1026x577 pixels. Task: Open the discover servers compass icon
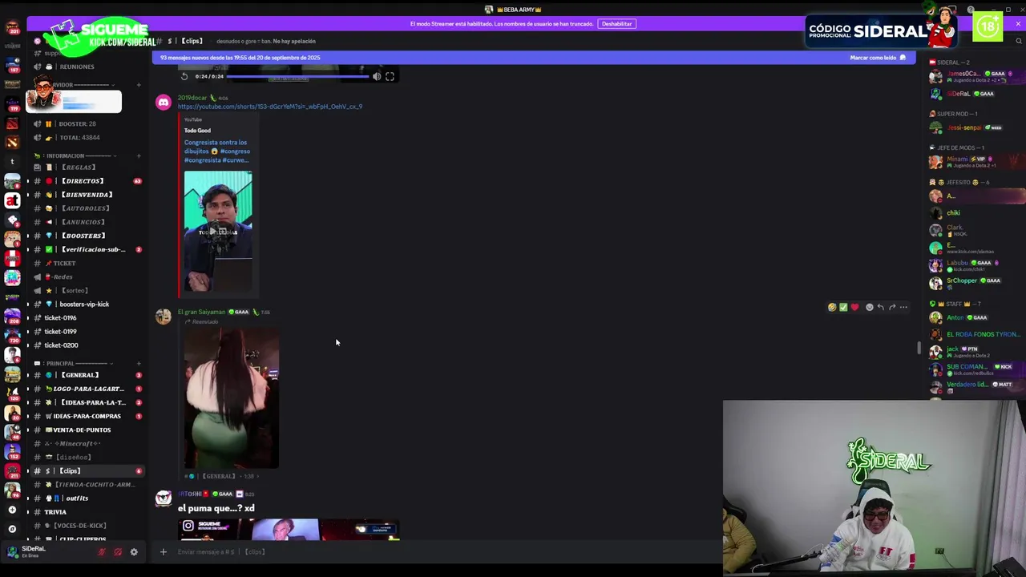pyautogui.click(x=12, y=529)
